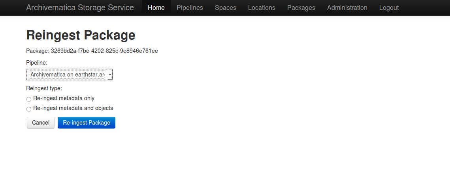The width and height of the screenshot is (450, 179).
Task: Open the Archivematica Storage Service brand link
Action: (x=80, y=7)
